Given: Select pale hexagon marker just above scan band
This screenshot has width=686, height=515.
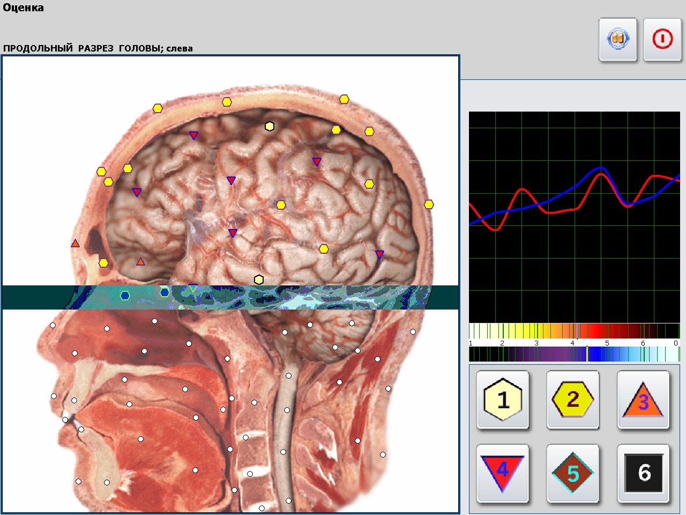Looking at the screenshot, I should click(x=259, y=279).
